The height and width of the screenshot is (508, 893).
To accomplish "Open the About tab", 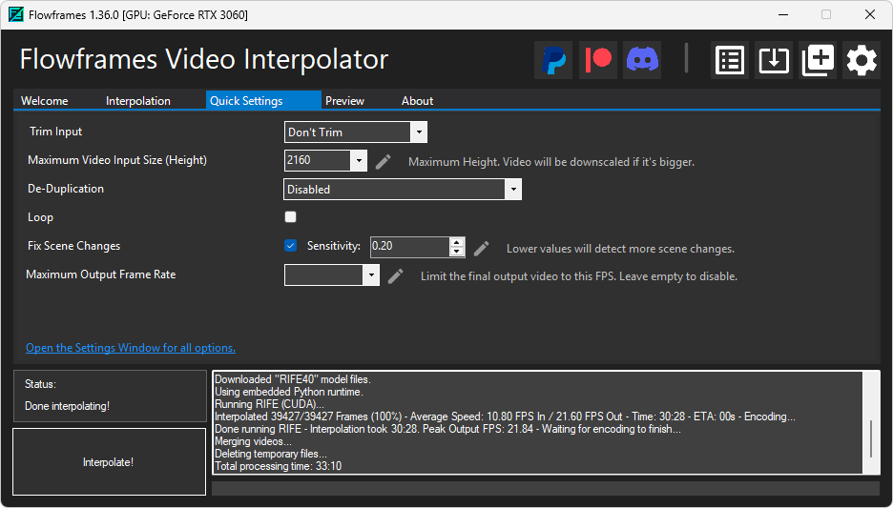I will coord(418,101).
